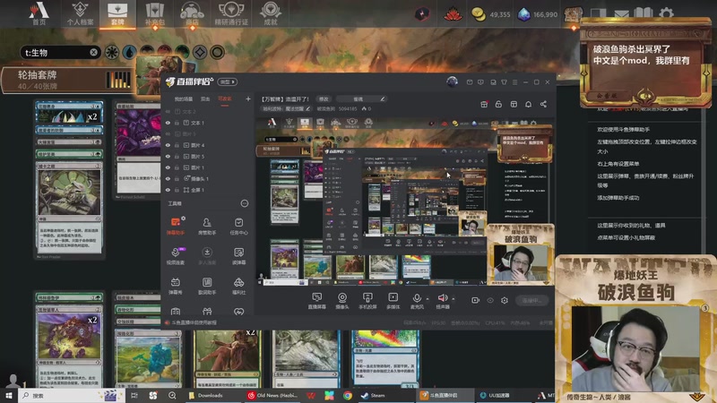Open the 弹幕秀 danmaku show tool
Screen dimensions: 717x403
(176, 286)
